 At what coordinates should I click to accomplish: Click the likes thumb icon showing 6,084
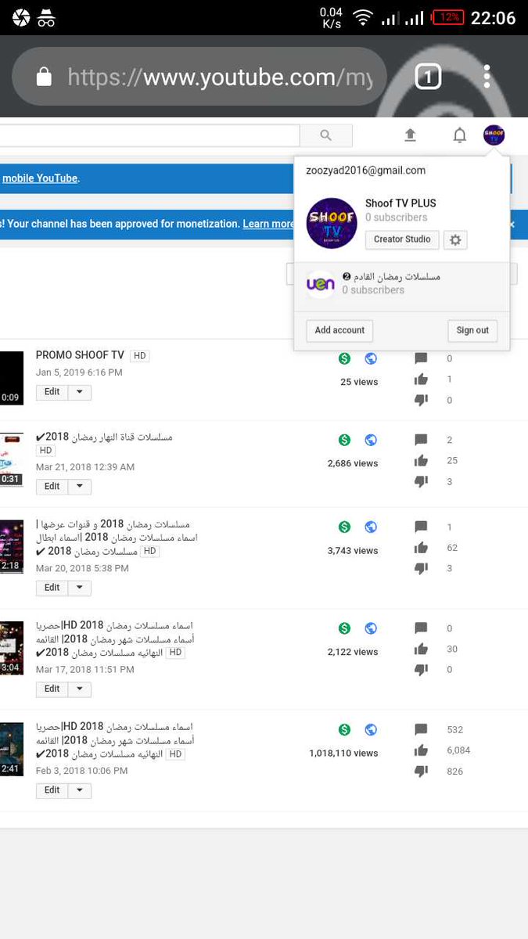pyautogui.click(x=421, y=750)
